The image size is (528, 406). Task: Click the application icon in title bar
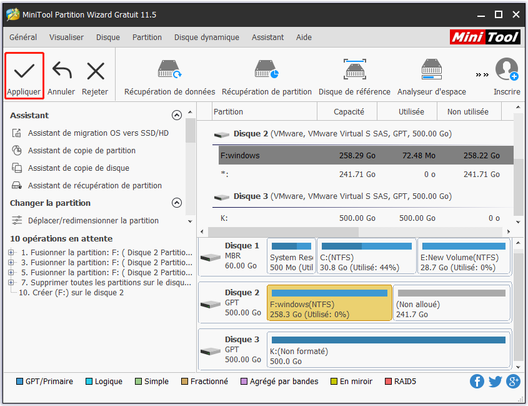point(12,15)
